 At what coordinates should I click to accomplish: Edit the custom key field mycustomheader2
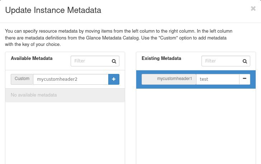tap(71, 79)
